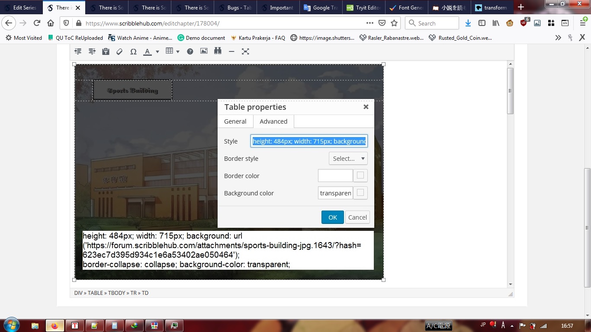Image resolution: width=591 pixels, height=332 pixels.
Task: Open the Border color picker swatch
Action: (360, 176)
